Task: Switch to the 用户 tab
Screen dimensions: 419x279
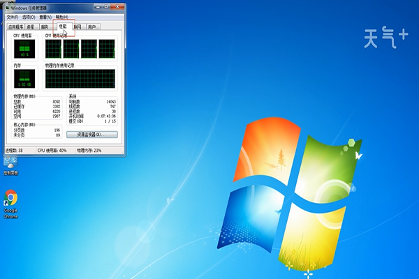Action: [91, 27]
